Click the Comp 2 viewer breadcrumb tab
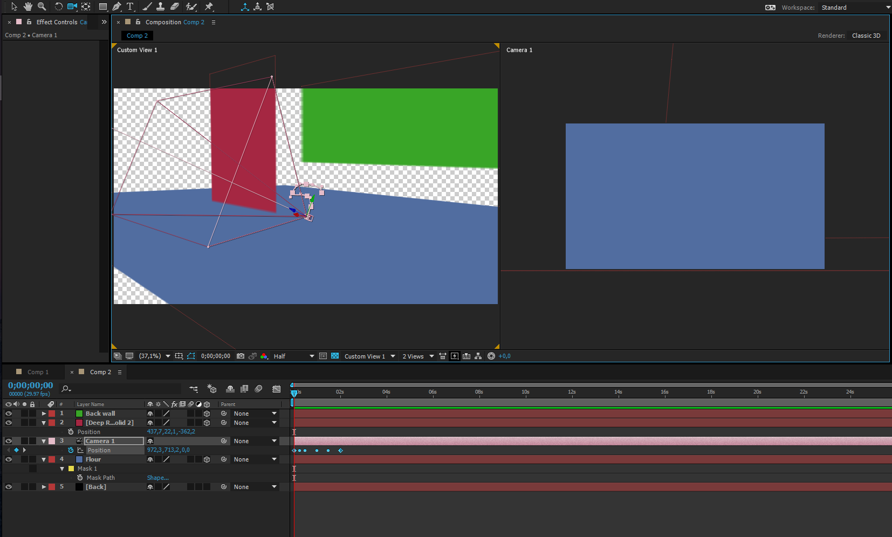892x537 pixels. click(137, 36)
